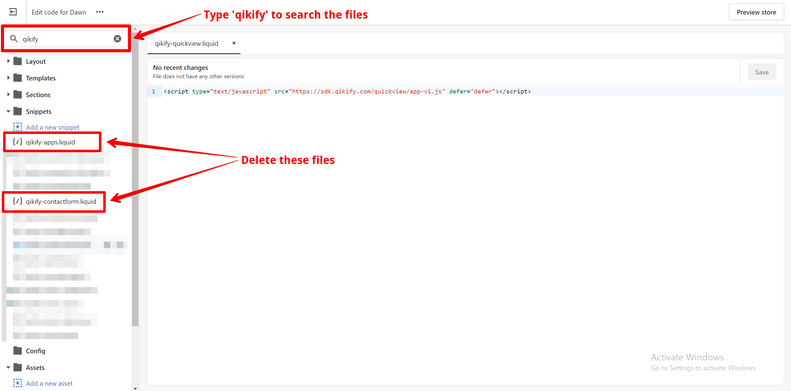The height and width of the screenshot is (391, 791).
Task: Select the Config folder icon
Action: pos(18,350)
